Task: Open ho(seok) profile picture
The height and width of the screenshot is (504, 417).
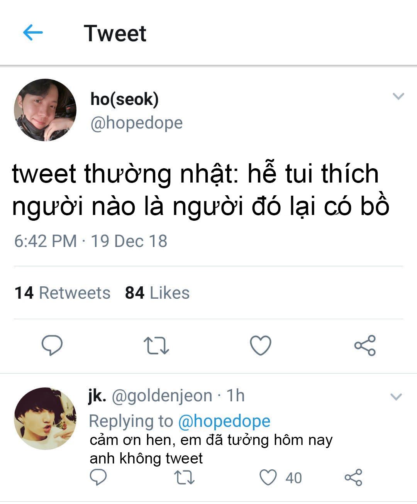Action: [x=45, y=110]
